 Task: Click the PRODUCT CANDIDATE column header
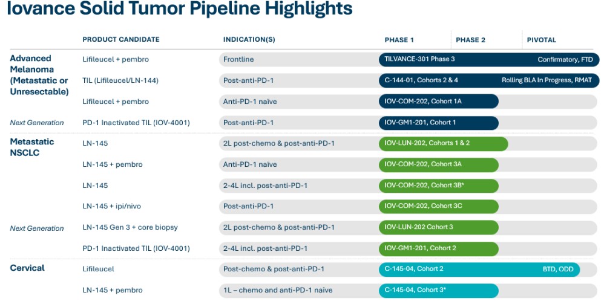(x=121, y=40)
